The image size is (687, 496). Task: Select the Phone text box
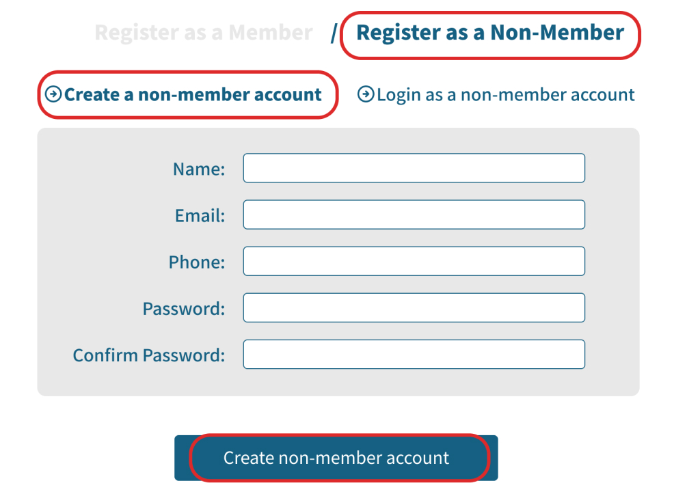[x=414, y=262]
